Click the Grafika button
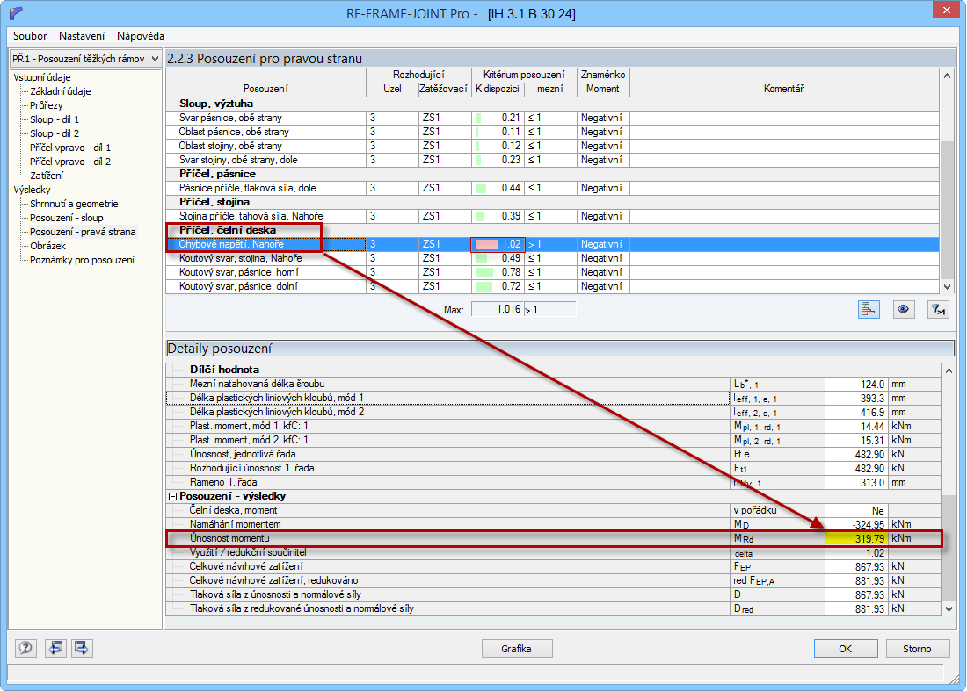The height and width of the screenshot is (691, 967). 516,649
